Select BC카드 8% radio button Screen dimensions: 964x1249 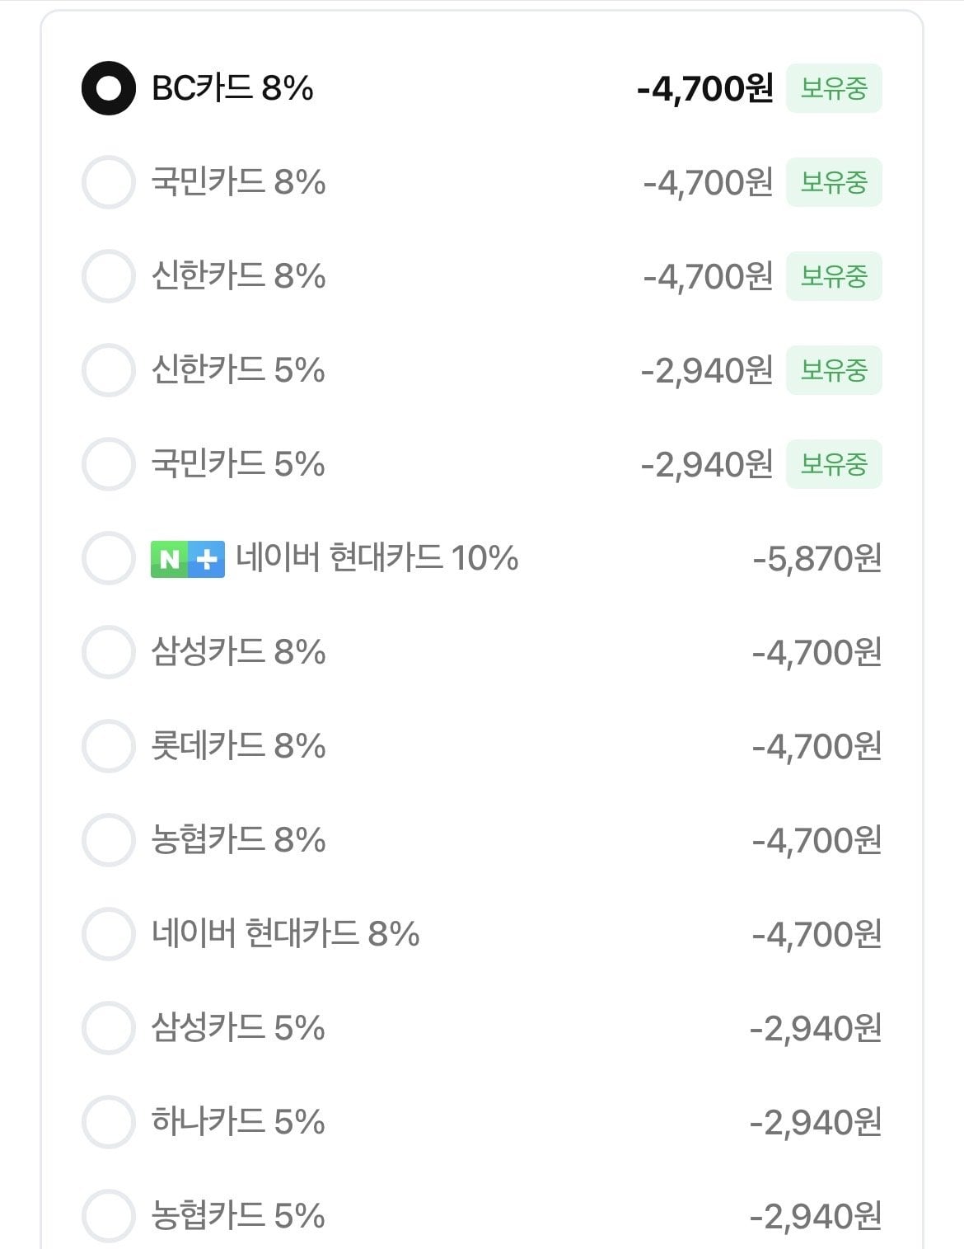(109, 88)
